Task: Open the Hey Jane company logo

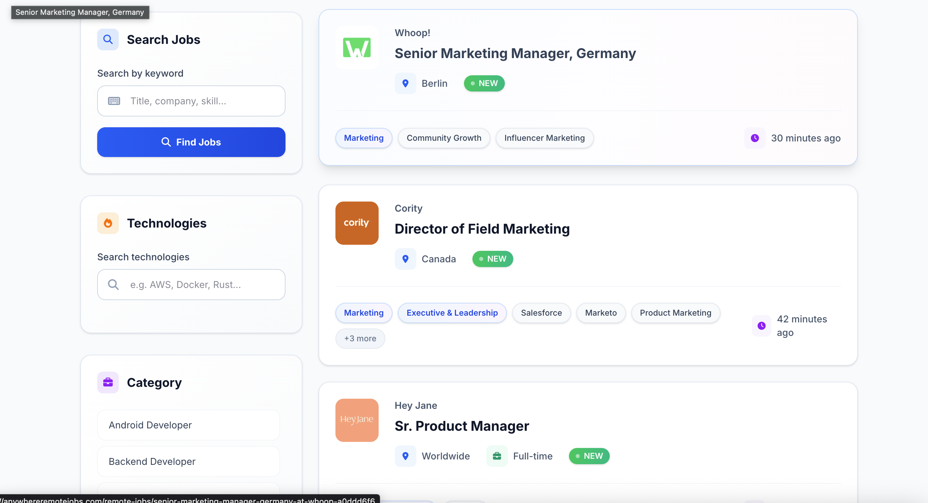Action: coord(357,420)
